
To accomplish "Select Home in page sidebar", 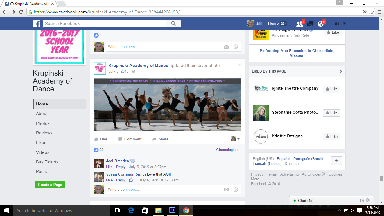I will point(60,104).
